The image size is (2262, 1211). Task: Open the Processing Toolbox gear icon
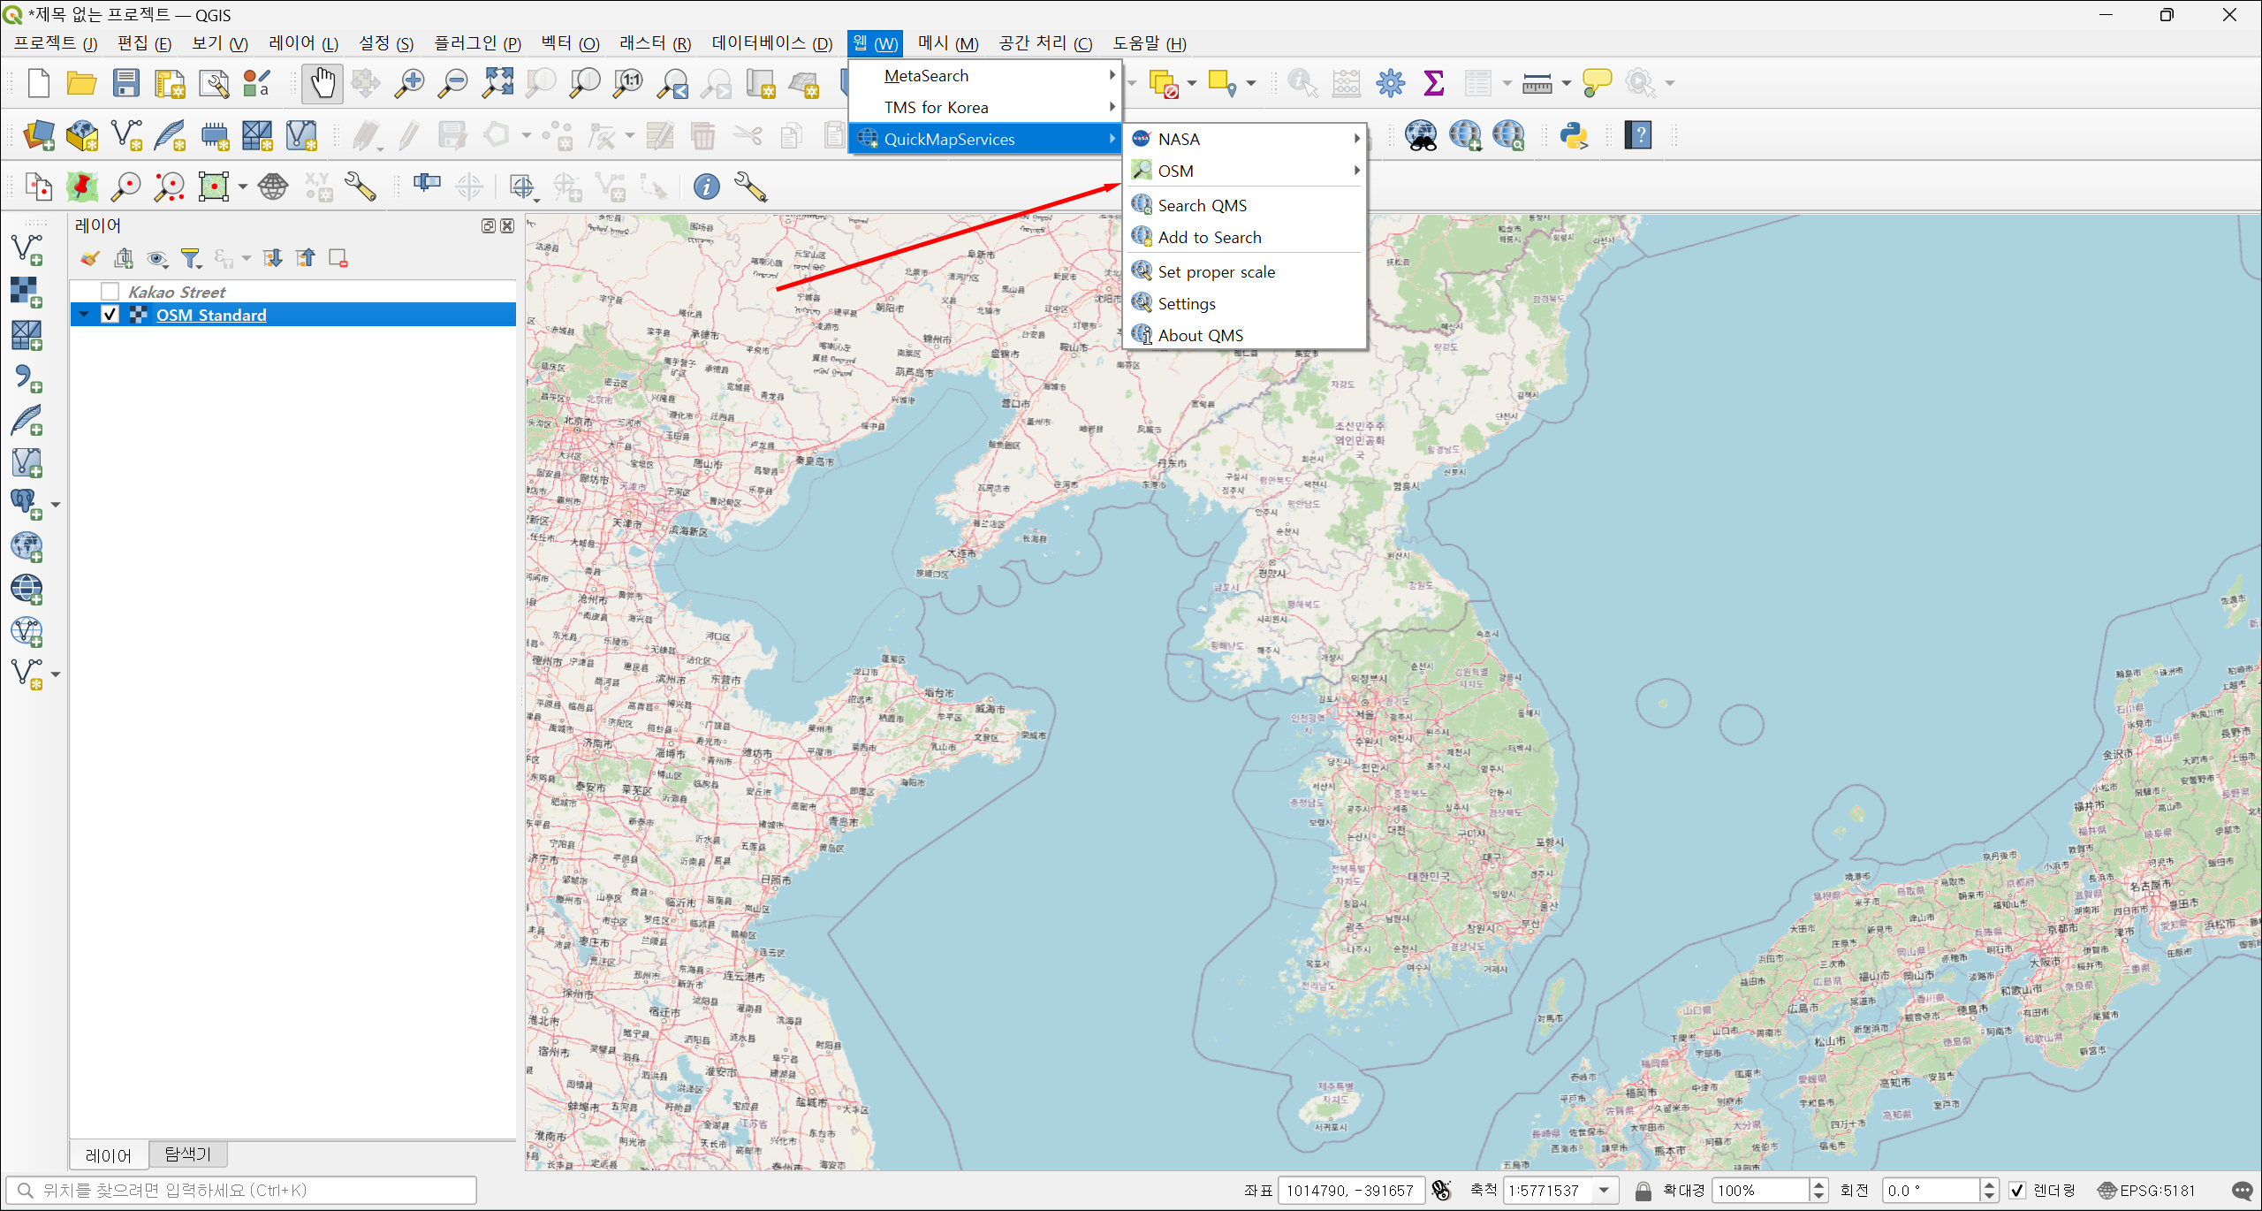[1390, 83]
